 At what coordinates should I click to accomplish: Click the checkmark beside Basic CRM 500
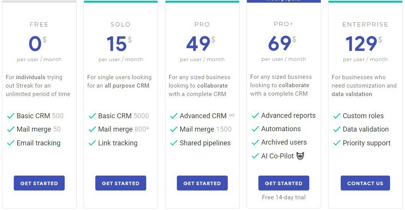11,116
